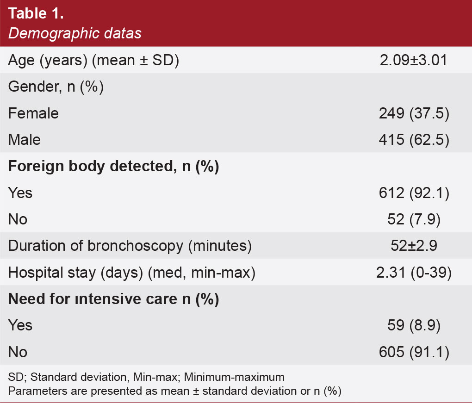The width and height of the screenshot is (472, 404).
Task: Click the hospital stay value 2.31 (0-39)
Action: click(414, 273)
